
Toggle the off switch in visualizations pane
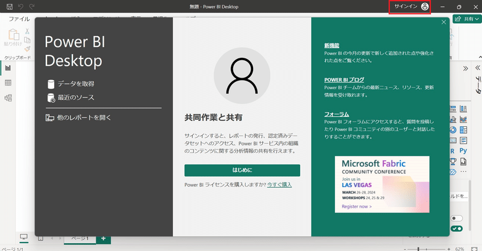point(457,218)
